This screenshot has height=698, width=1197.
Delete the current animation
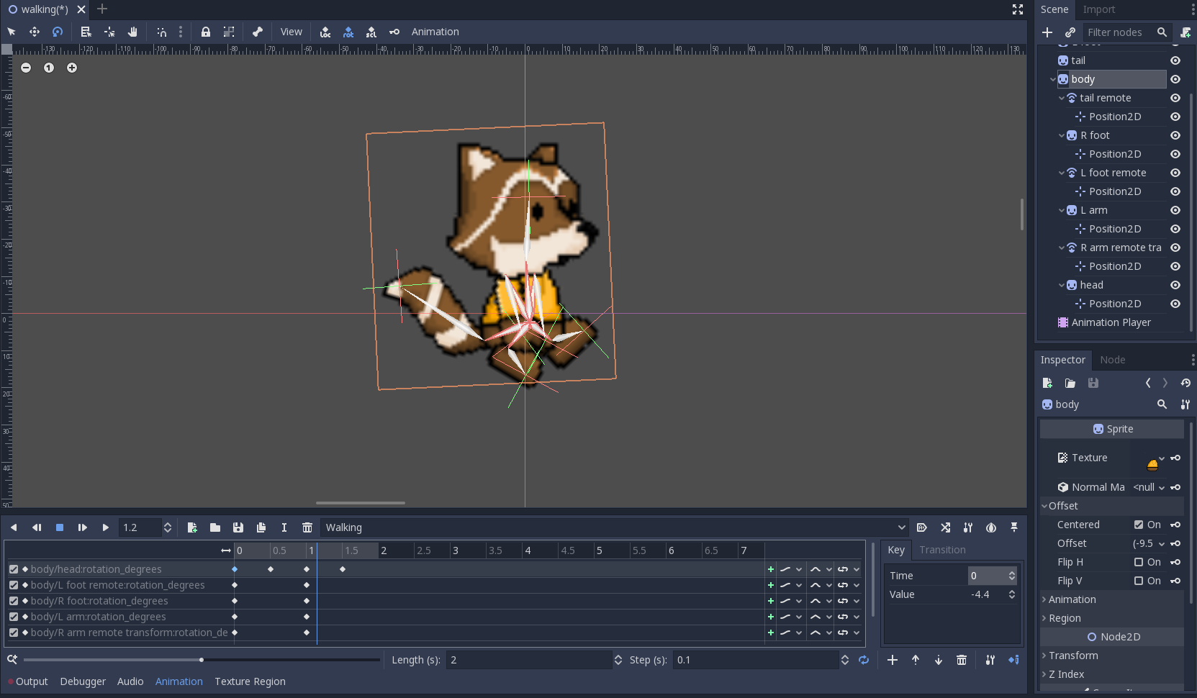tap(307, 527)
